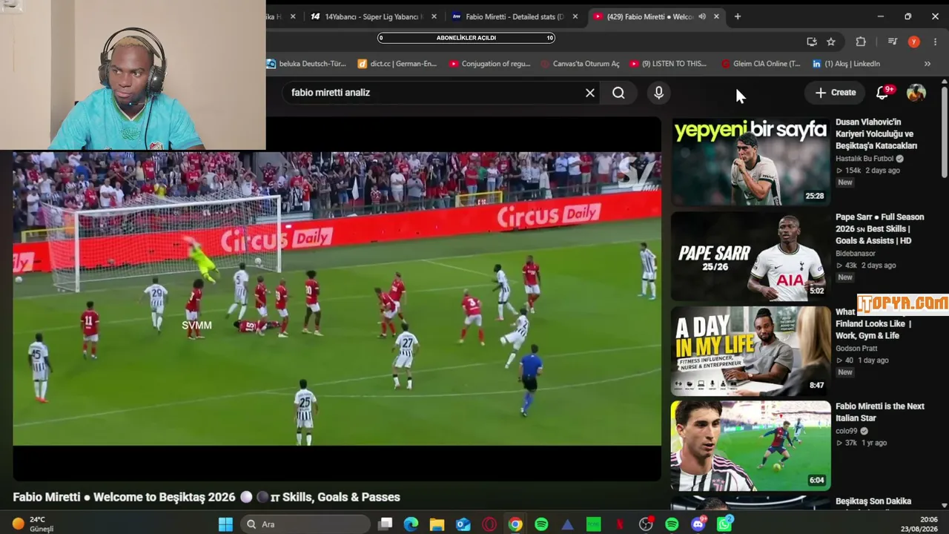Open A Day In My Life thumbnail
This screenshot has width=949, height=534.
coord(751,352)
